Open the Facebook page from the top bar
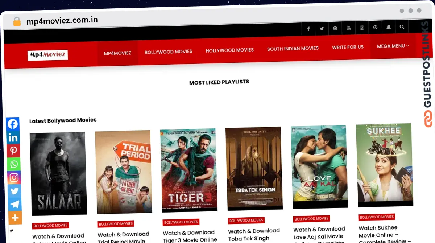The height and width of the screenshot is (243, 435). coord(308,28)
